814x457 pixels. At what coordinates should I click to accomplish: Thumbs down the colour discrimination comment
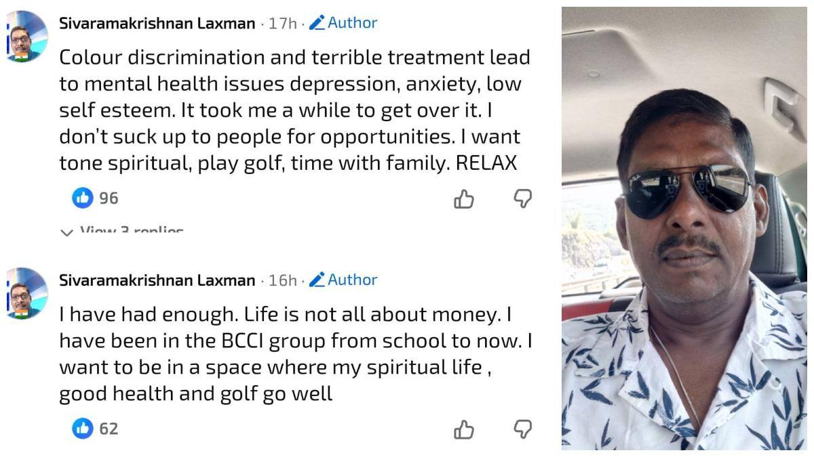point(522,198)
